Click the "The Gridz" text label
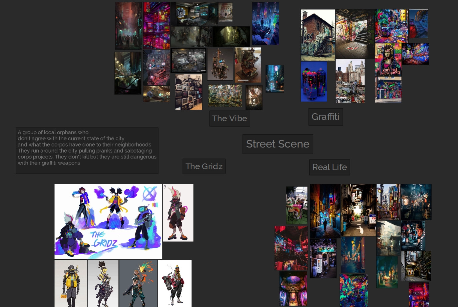This screenshot has height=307, width=458. (x=204, y=166)
